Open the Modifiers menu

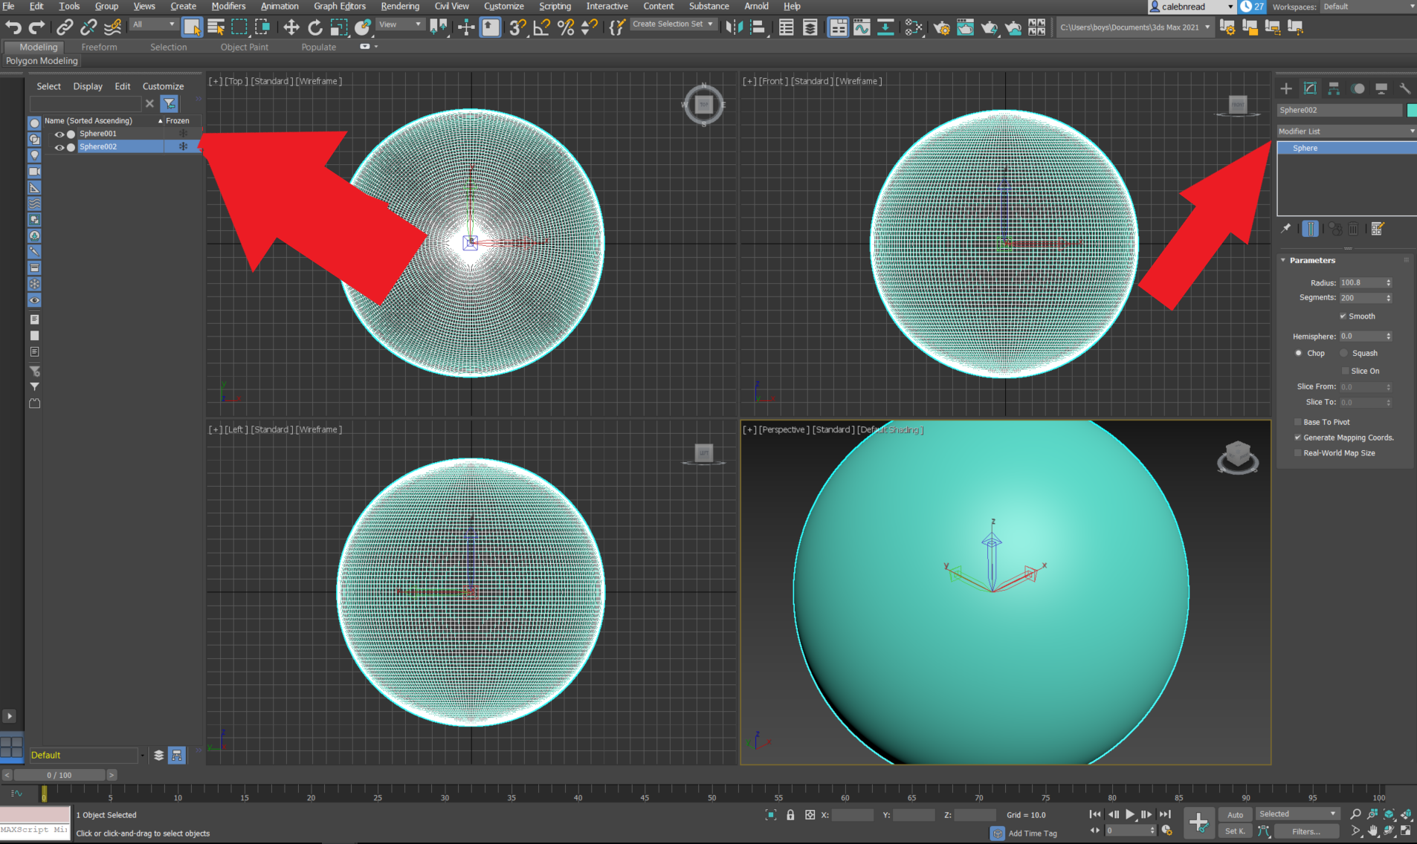(x=228, y=7)
